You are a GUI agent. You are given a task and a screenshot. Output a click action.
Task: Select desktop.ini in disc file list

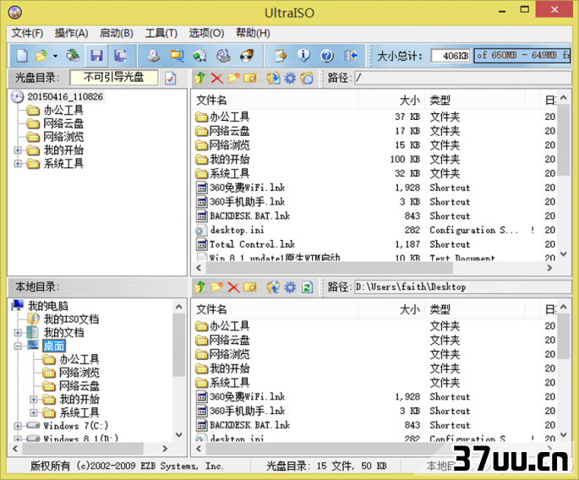tap(237, 231)
